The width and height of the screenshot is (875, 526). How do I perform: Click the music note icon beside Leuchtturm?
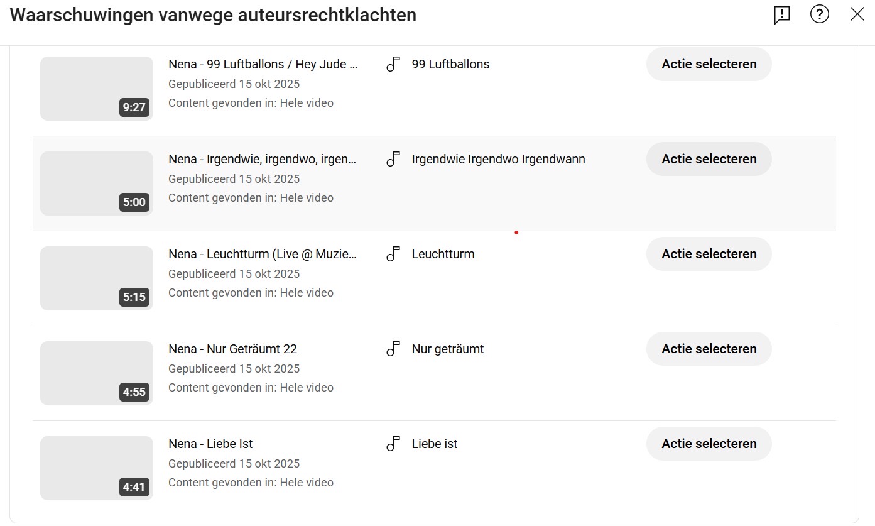coord(393,254)
